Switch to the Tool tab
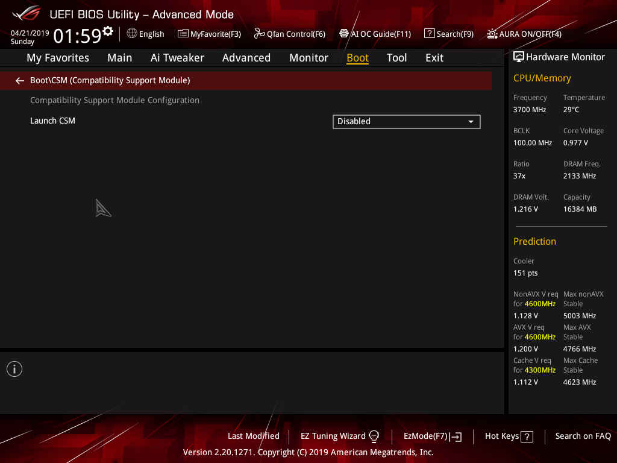617x463 pixels. pyautogui.click(x=396, y=58)
